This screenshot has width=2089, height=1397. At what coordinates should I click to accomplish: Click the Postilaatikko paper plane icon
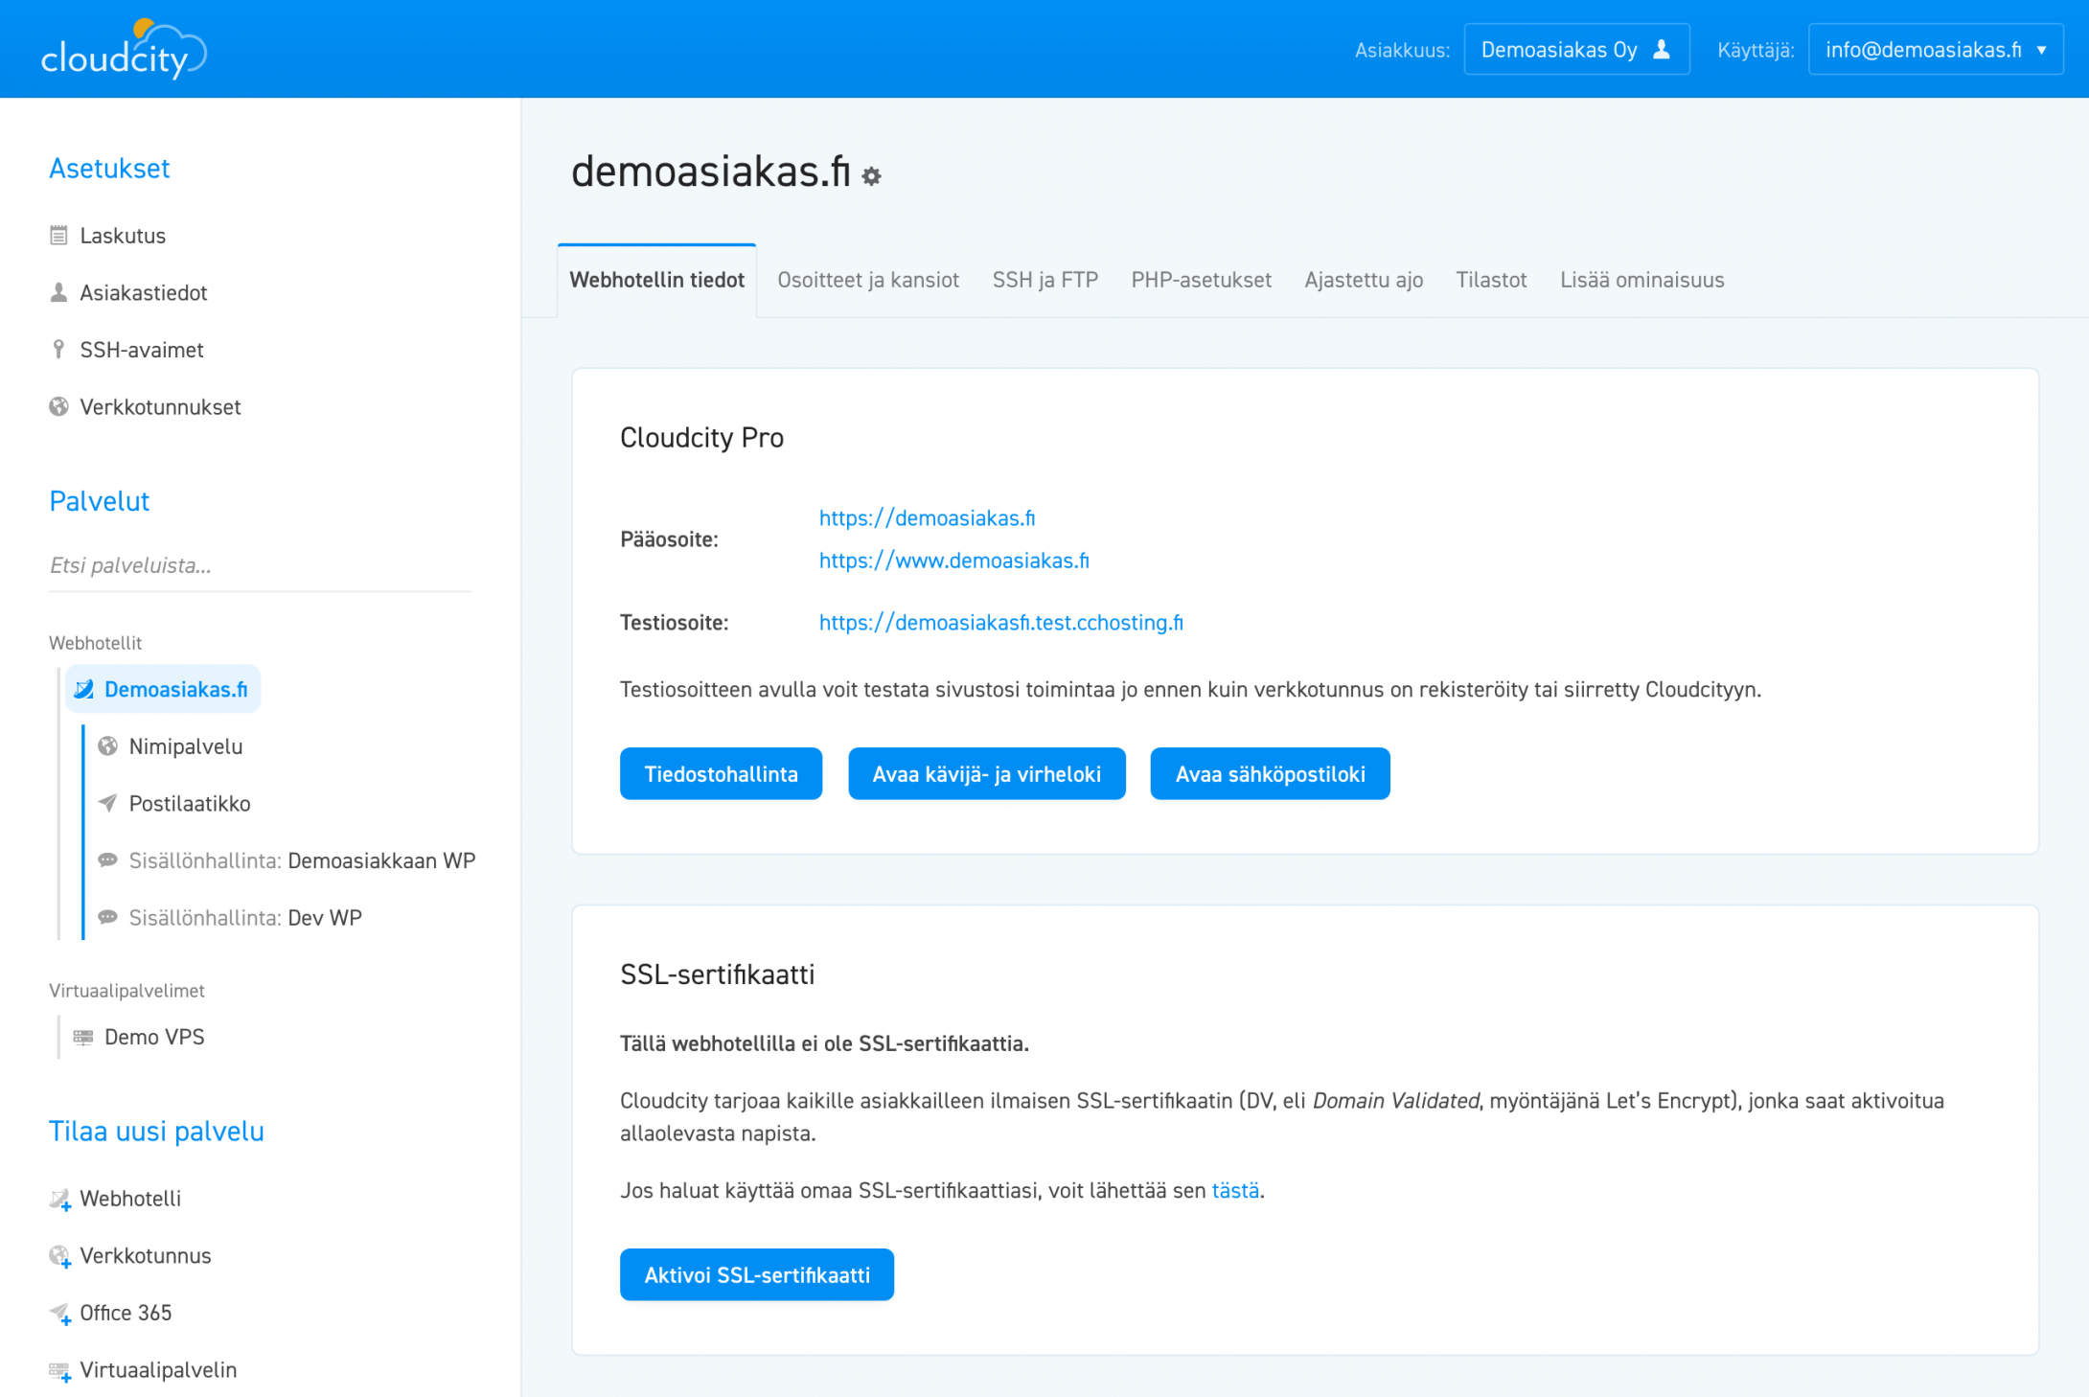point(108,803)
